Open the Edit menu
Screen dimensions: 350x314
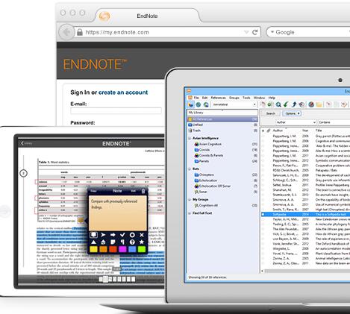click(204, 98)
